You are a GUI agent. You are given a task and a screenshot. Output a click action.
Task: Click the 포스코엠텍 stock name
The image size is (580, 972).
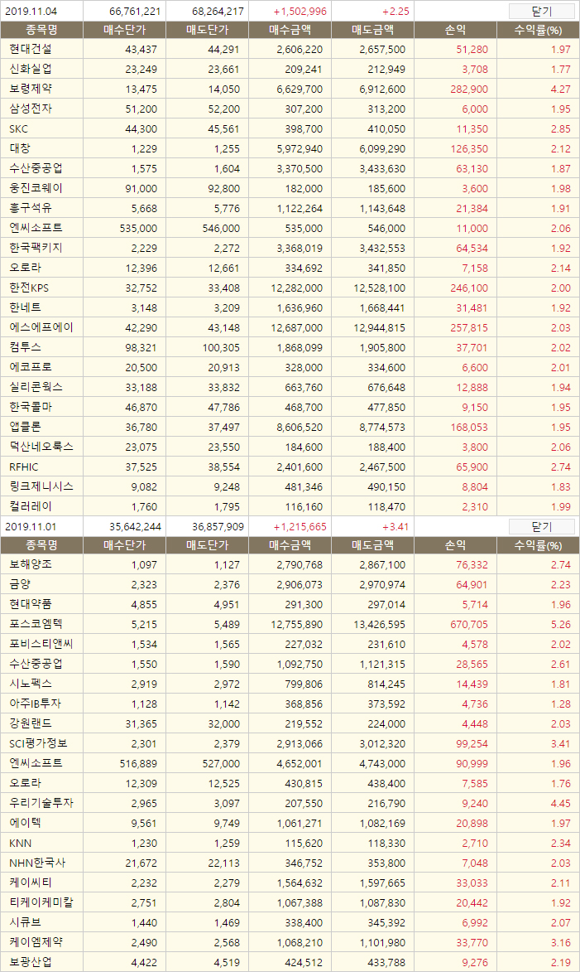36,624
